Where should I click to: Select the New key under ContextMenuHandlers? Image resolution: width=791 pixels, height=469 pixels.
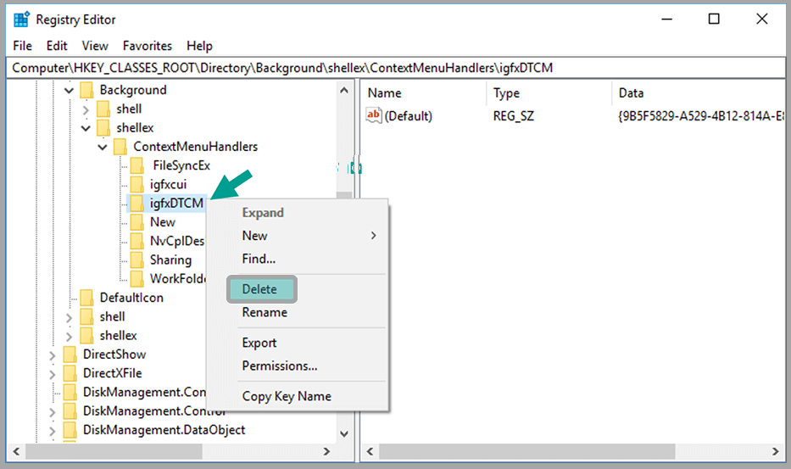point(163,222)
